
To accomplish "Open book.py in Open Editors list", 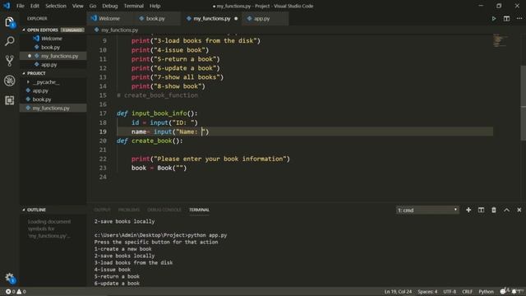I will (x=53, y=48).
